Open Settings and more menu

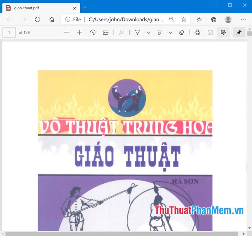[x=243, y=19]
